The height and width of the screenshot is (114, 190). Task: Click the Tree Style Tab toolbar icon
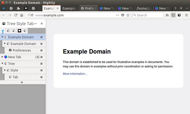pos(179,15)
